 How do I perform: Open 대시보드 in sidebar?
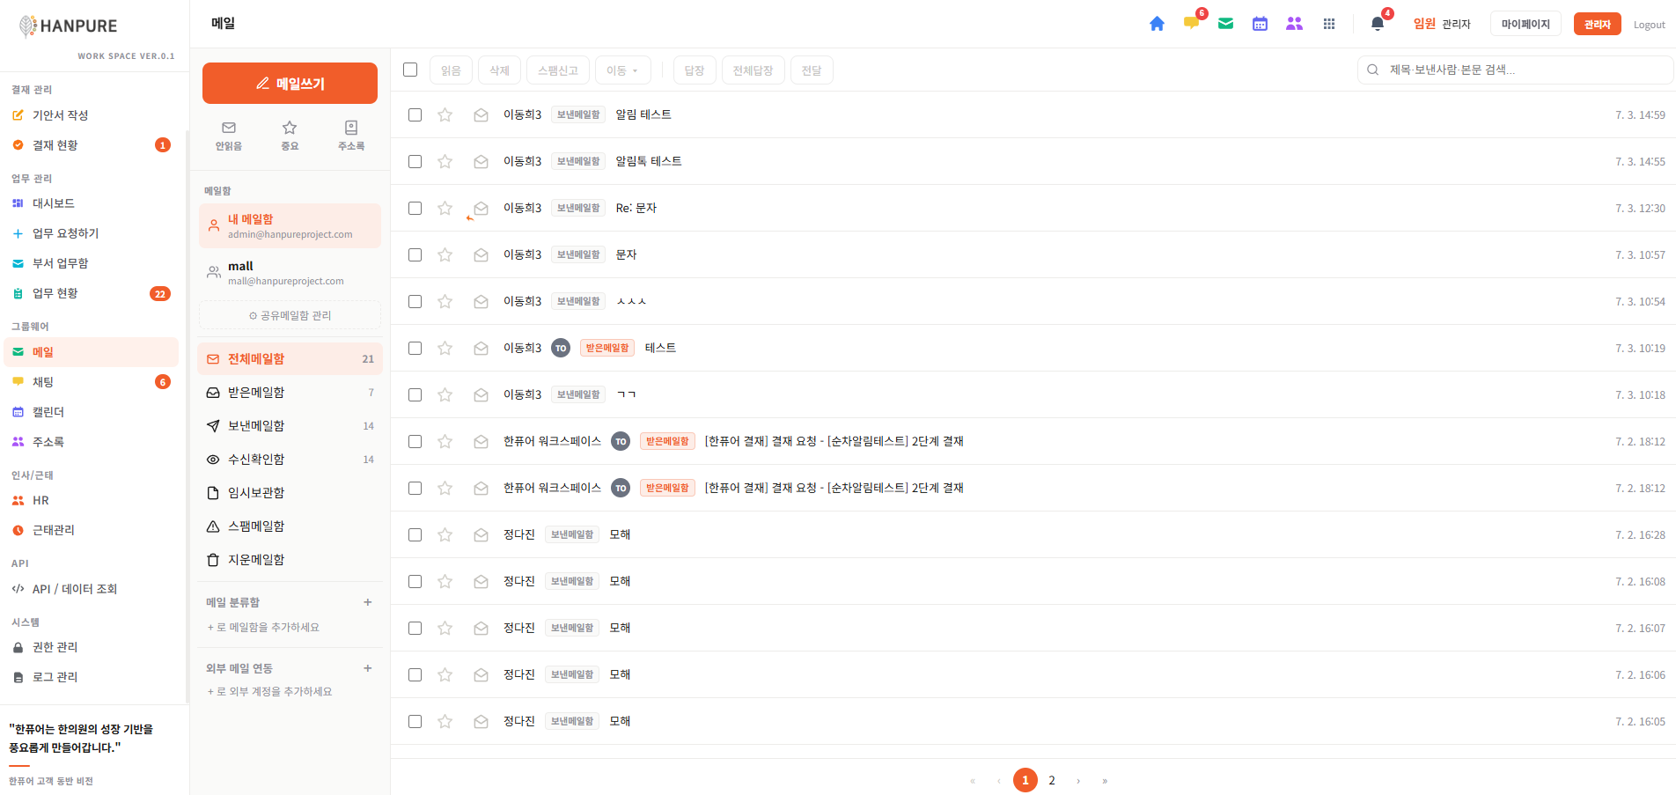click(92, 203)
